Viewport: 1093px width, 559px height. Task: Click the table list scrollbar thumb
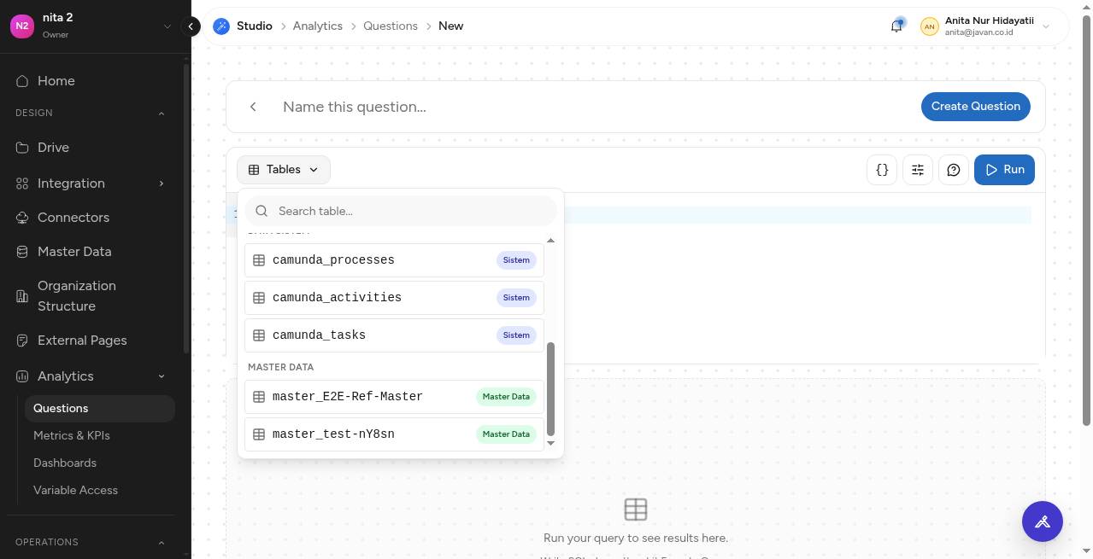point(550,389)
